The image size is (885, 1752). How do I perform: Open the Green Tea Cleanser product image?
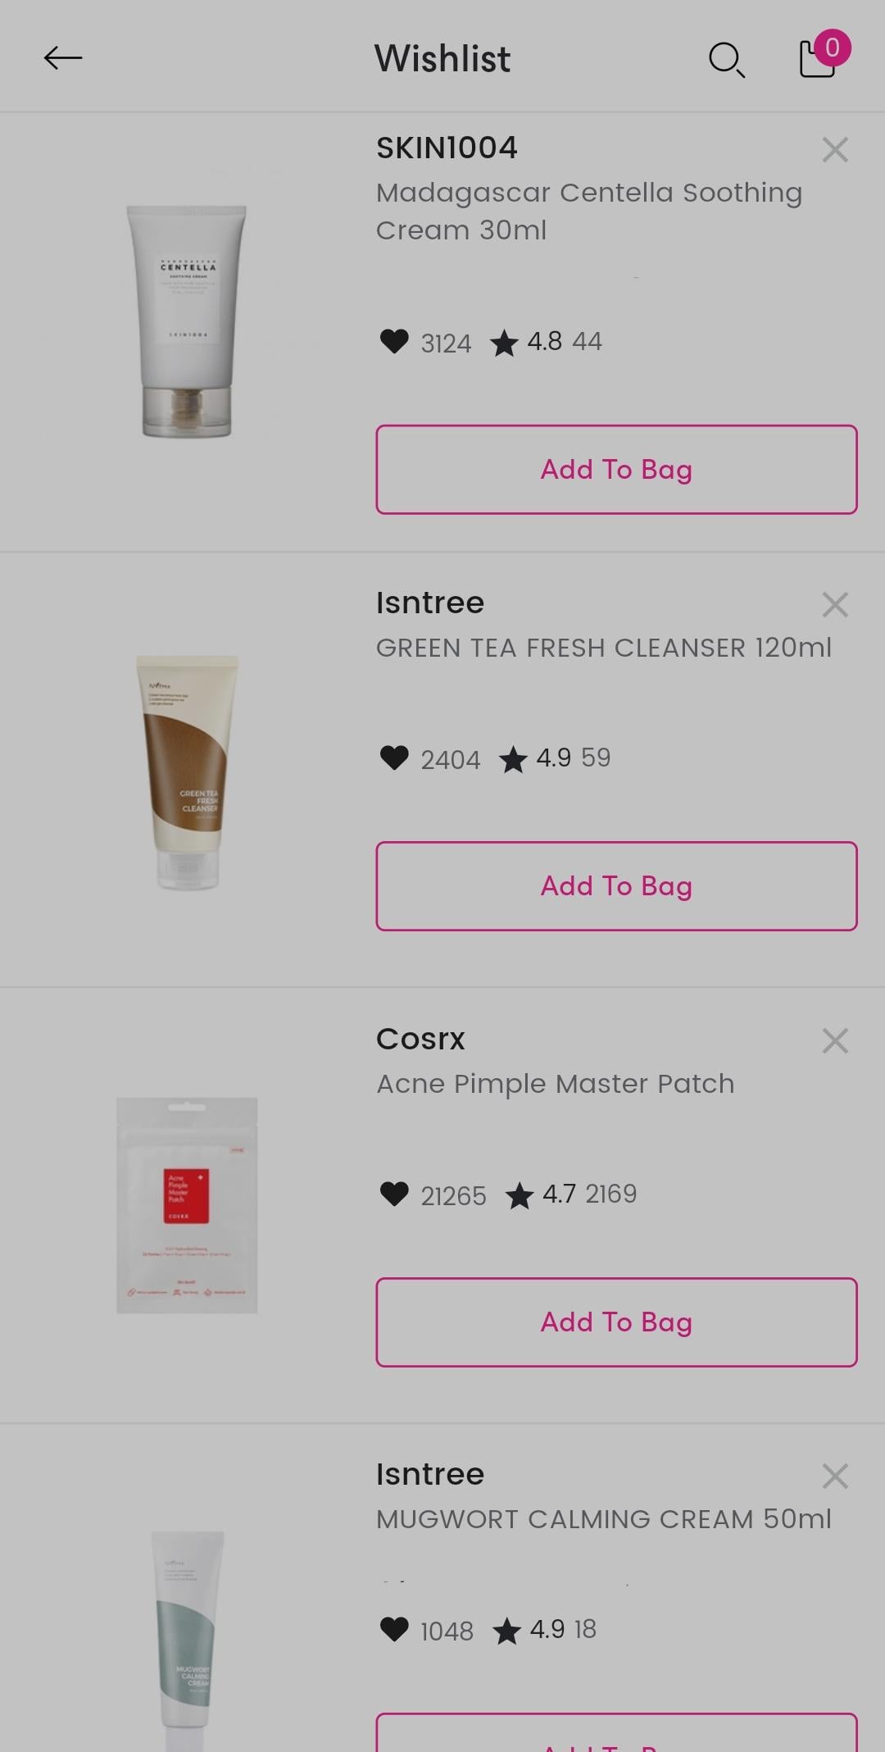pos(187,771)
